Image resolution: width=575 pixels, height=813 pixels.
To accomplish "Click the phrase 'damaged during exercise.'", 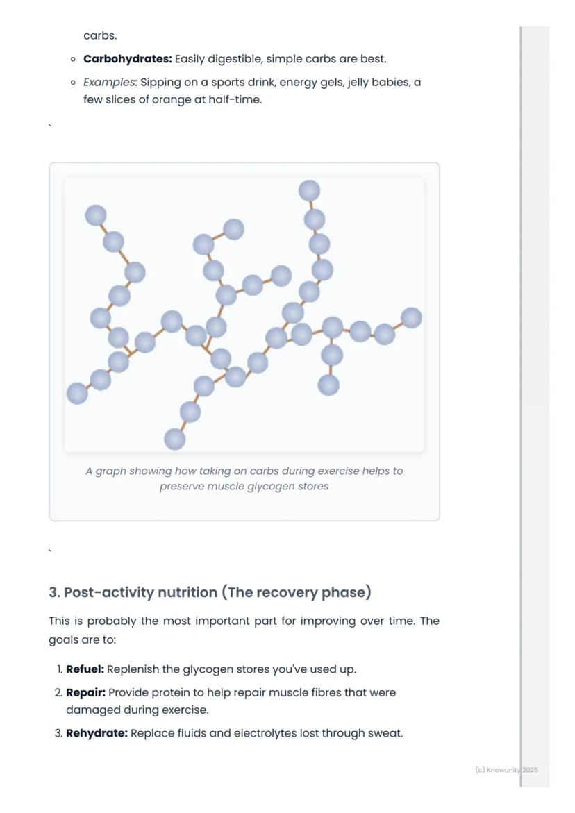I will click(137, 710).
